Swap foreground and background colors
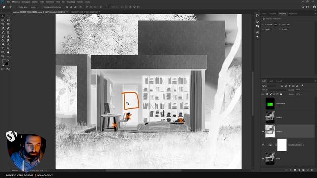The height and width of the screenshot is (178, 317). 8,60
